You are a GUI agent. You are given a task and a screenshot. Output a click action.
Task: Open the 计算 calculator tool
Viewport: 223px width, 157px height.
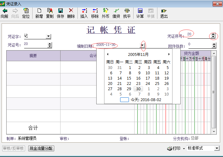[140, 11]
